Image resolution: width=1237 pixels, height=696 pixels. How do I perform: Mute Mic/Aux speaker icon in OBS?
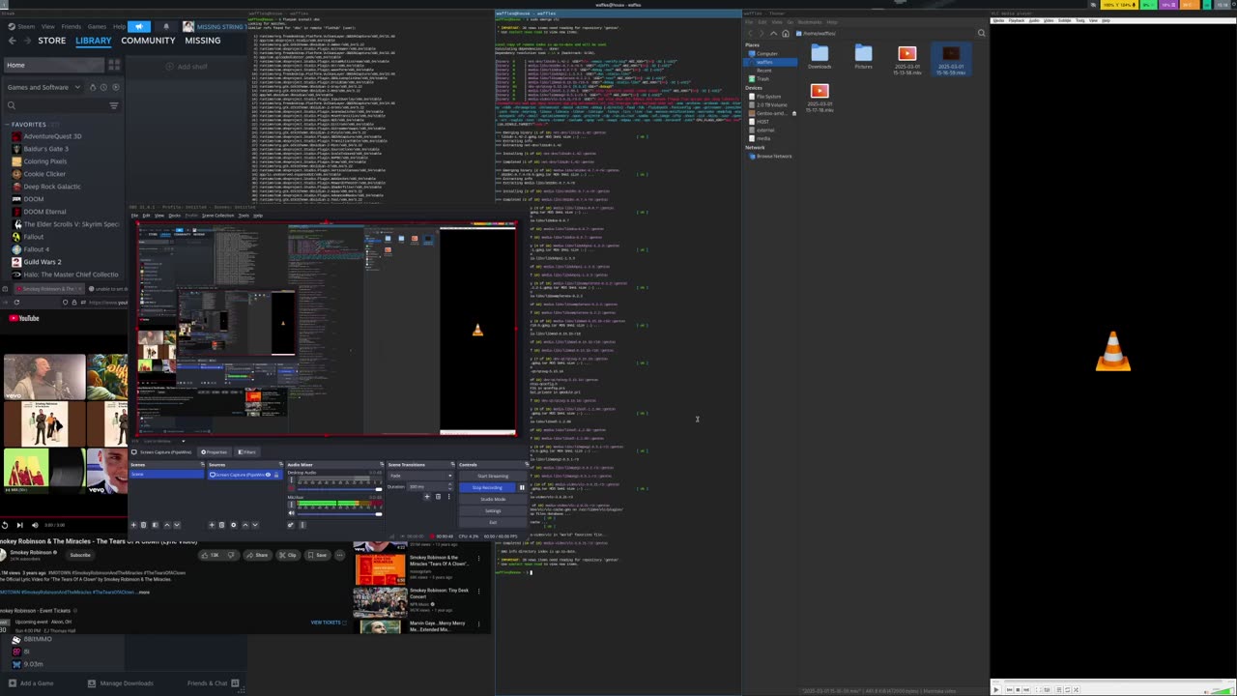(291, 513)
